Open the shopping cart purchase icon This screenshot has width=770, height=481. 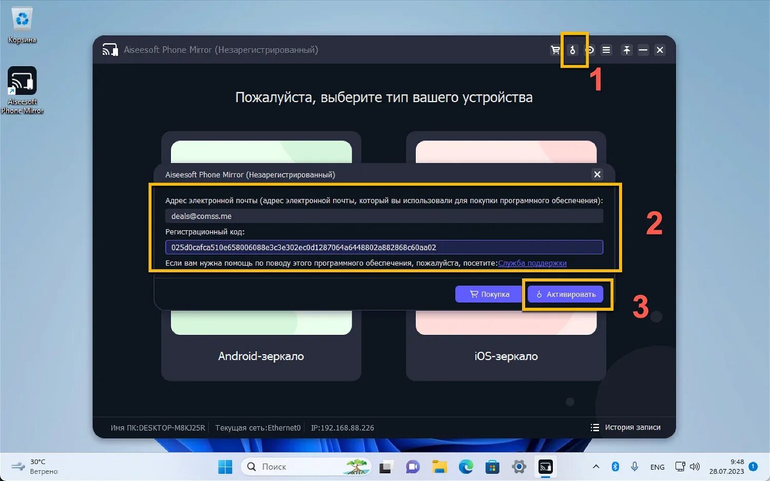tap(555, 50)
